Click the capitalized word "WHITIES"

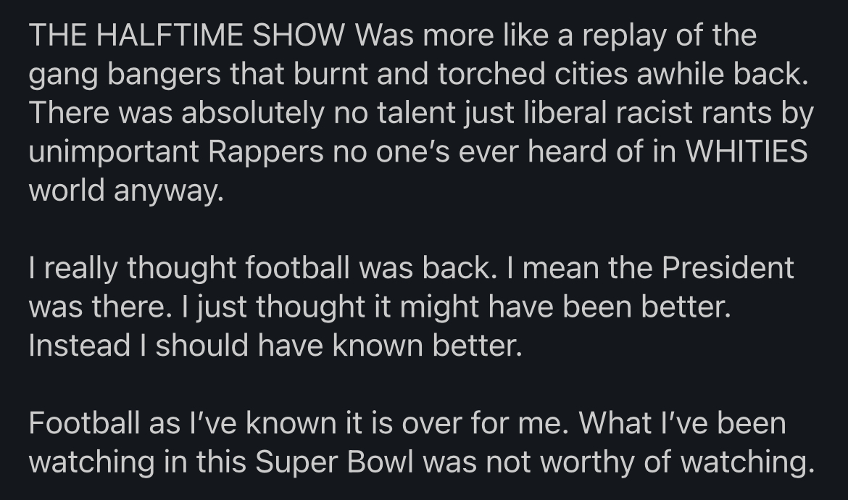[747, 152]
